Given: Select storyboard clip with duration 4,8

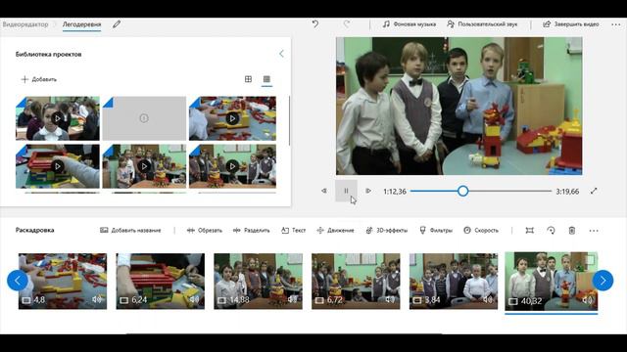Looking at the screenshot, I should 63,281.
